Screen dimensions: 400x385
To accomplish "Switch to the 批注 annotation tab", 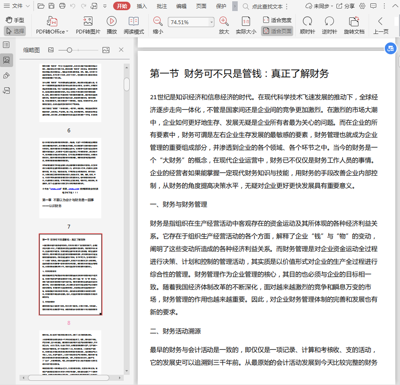I will click(x=161, y=6).
